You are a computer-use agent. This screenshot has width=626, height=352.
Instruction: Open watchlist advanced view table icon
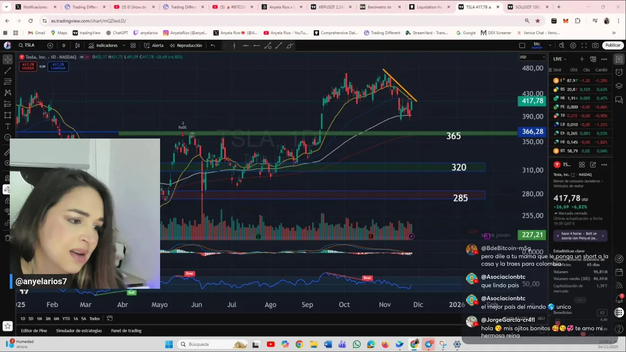coord(593,59)
